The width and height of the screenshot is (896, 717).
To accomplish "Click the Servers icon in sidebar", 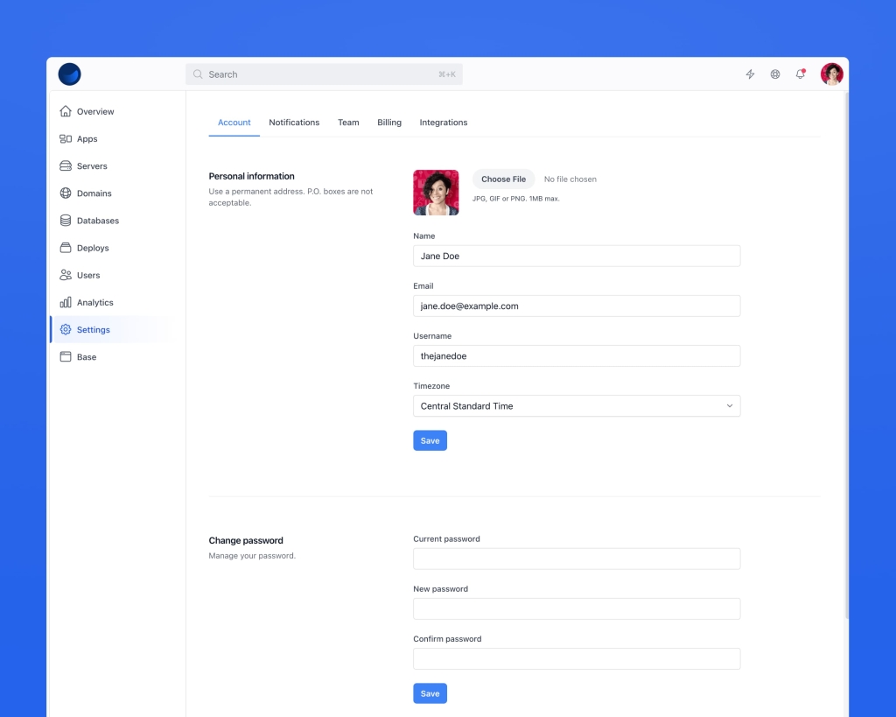I will point(66,166).
